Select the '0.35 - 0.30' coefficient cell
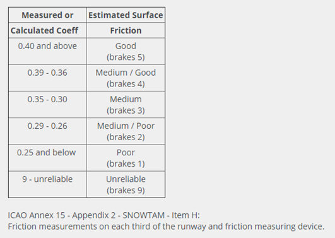 point(47,105)
